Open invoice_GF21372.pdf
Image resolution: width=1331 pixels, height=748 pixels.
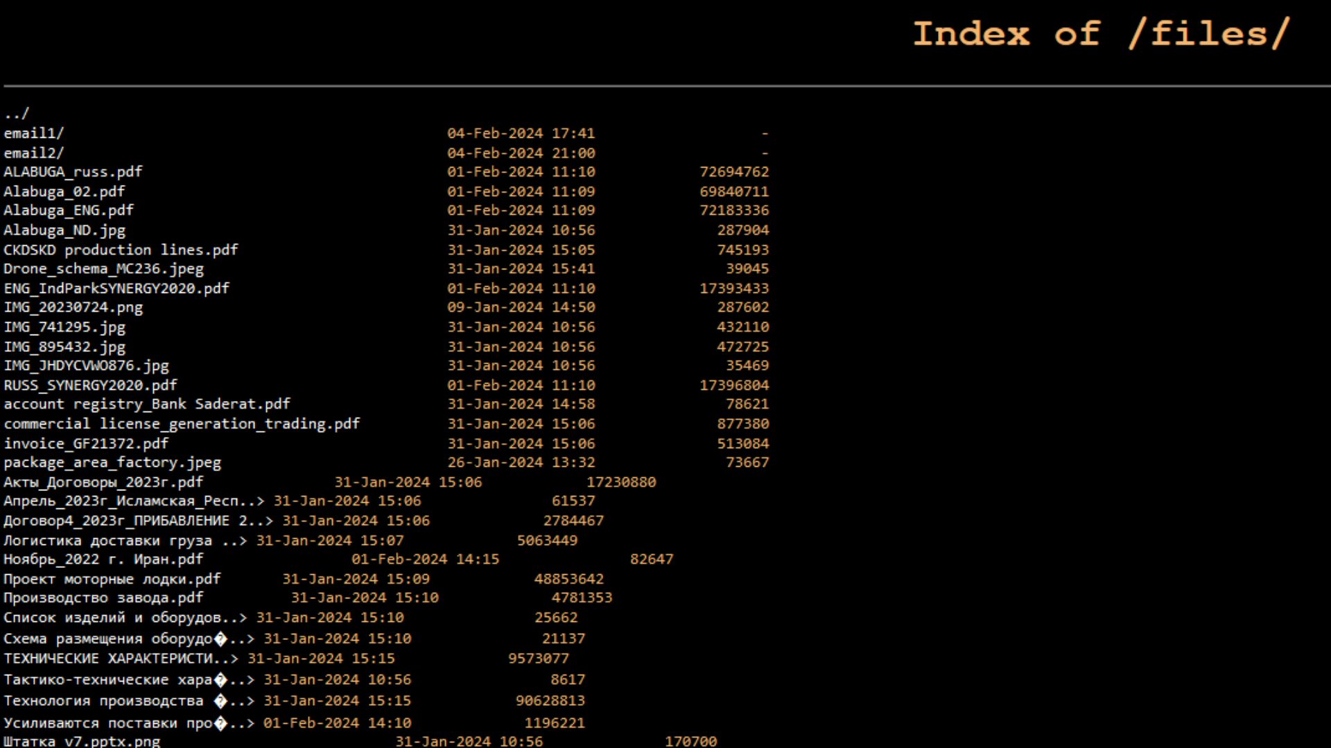click(86, 443)
